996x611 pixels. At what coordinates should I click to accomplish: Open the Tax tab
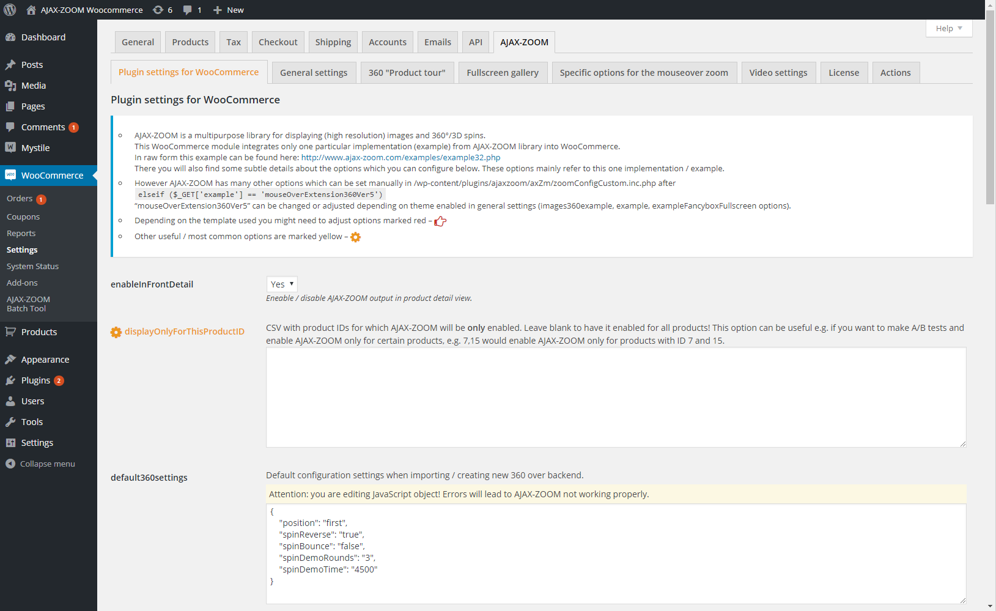[234, 42]
